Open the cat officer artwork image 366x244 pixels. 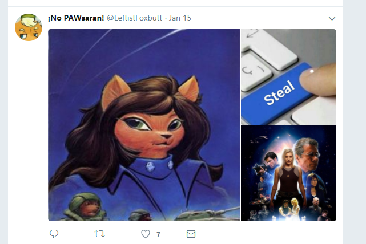pos(144,125)
